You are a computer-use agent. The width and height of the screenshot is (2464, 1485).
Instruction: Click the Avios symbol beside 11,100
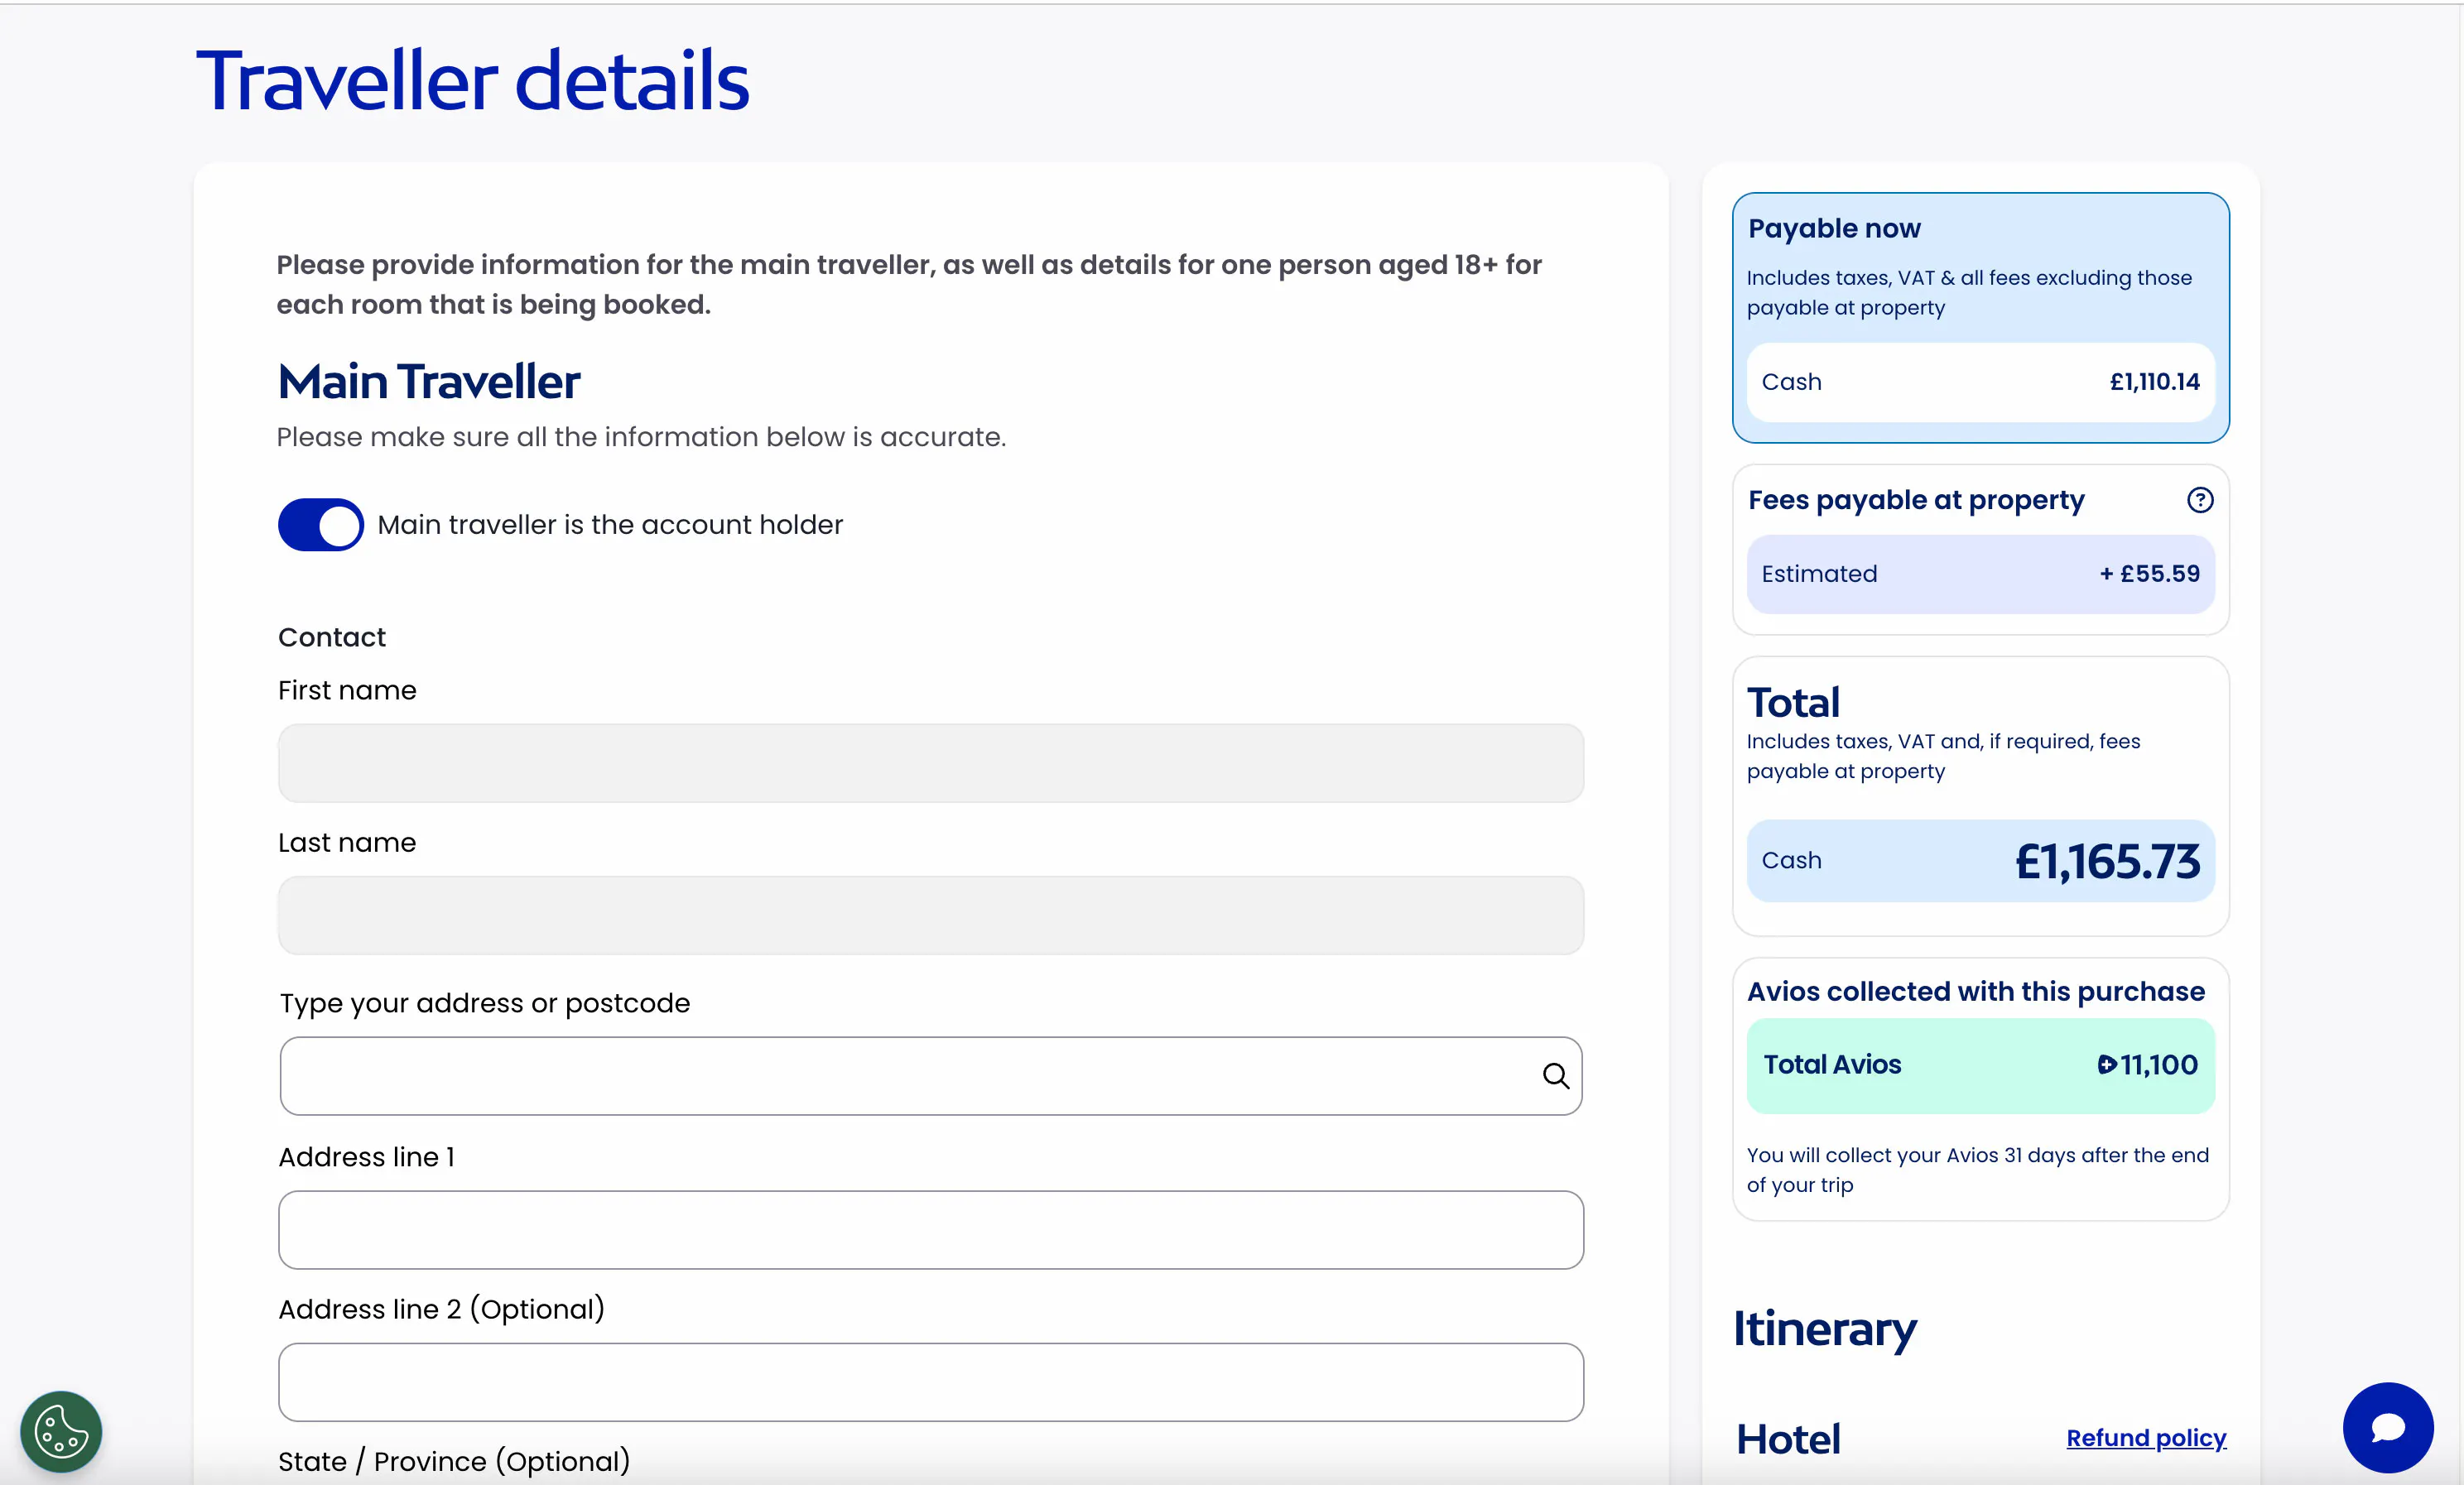coord(2106,1065)
